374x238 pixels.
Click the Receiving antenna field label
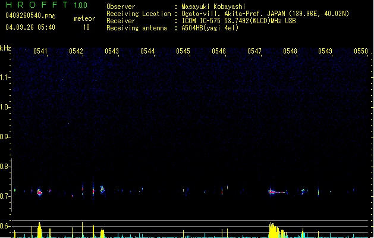coord(137,28)
